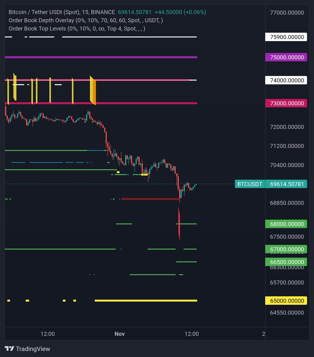The width and height of the screenshot is (314, 357).
Task: Click the 69614.50781 price in chart header
Action: tap(135, 12)
